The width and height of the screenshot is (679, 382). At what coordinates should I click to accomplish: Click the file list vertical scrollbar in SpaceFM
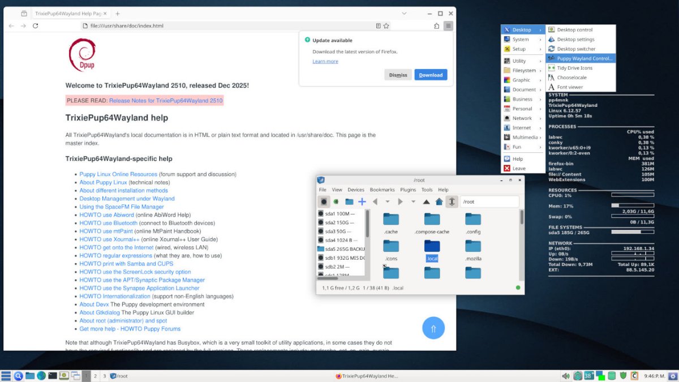521,218
